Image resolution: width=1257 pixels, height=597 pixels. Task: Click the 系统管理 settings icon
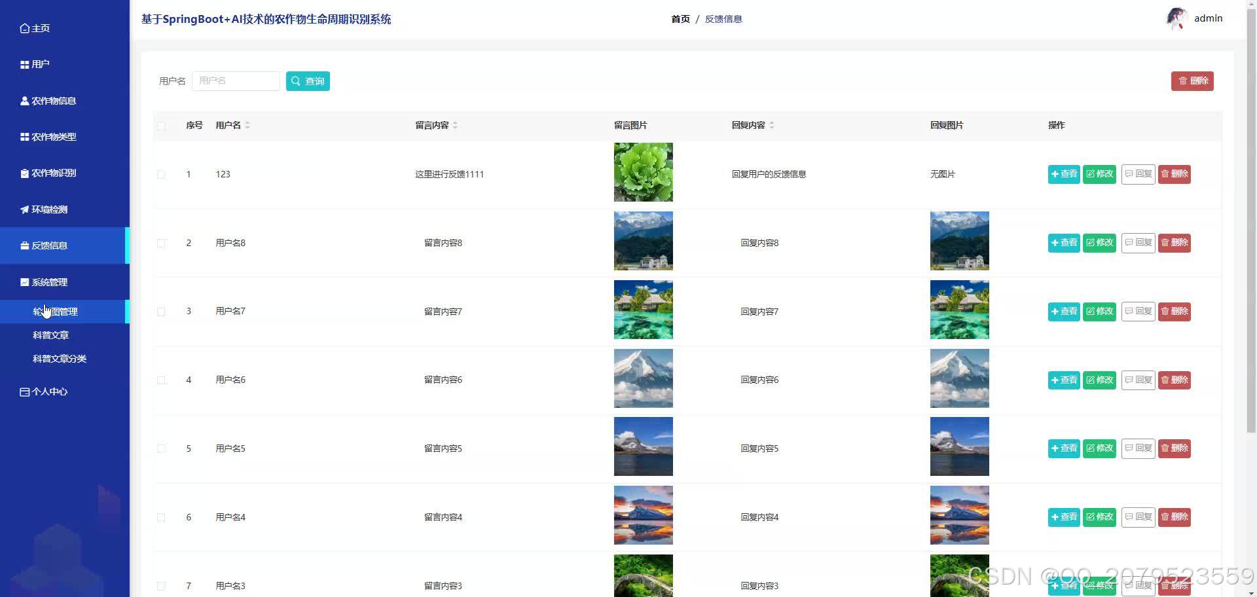coord(24,281)
